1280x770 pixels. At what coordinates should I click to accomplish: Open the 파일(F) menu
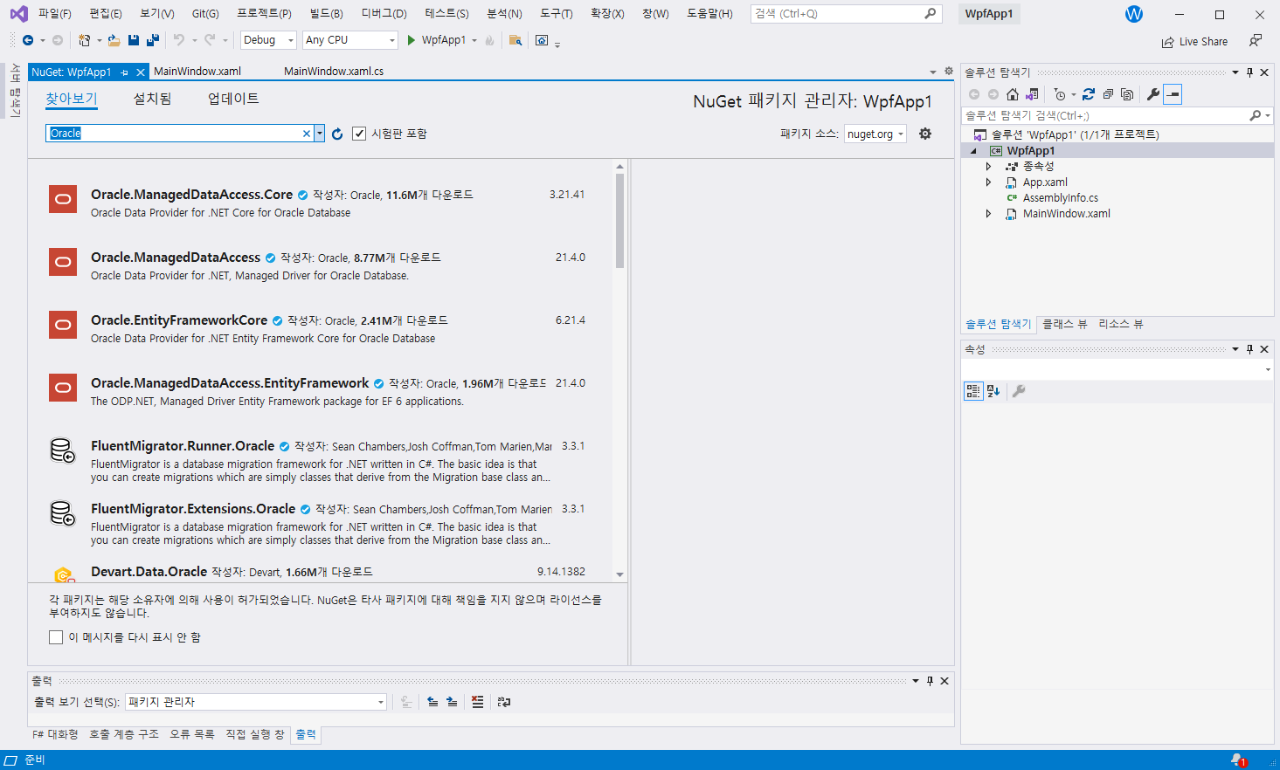(55, 14)
